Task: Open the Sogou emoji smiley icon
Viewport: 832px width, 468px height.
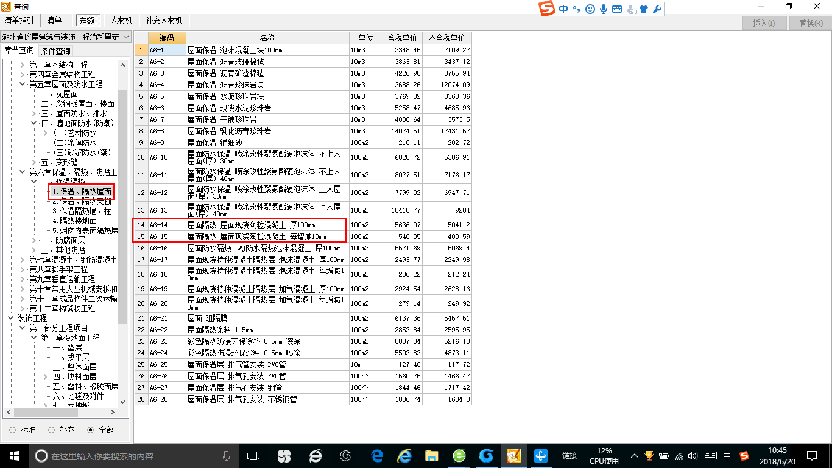Action: 590,9
